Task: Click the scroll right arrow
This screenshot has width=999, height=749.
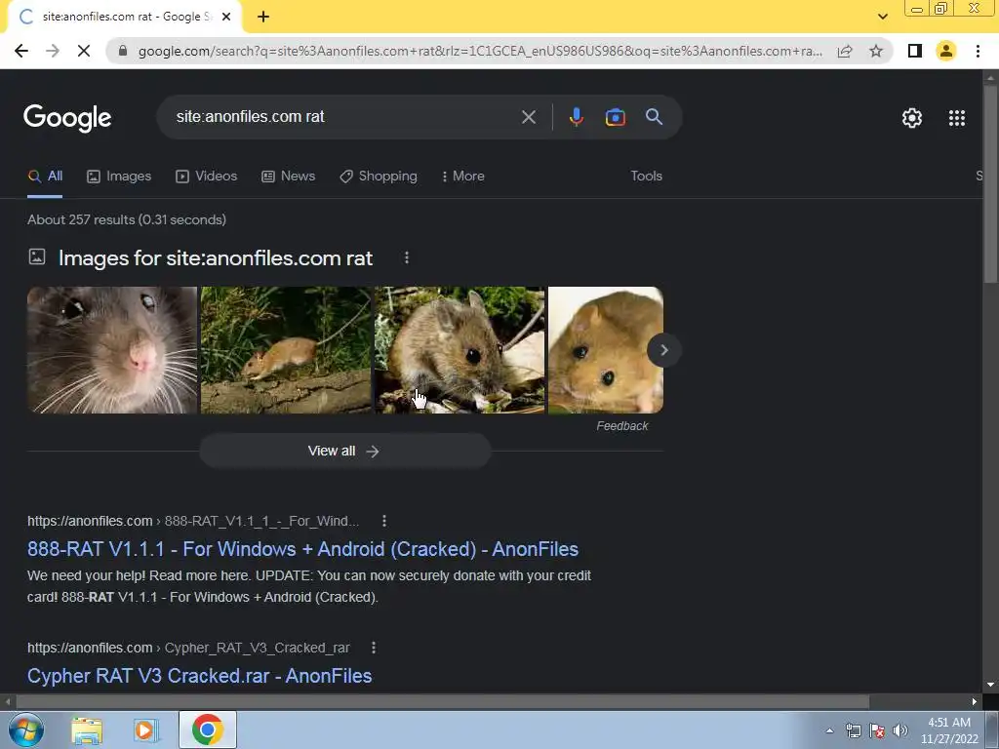Action: coord(975,702)
